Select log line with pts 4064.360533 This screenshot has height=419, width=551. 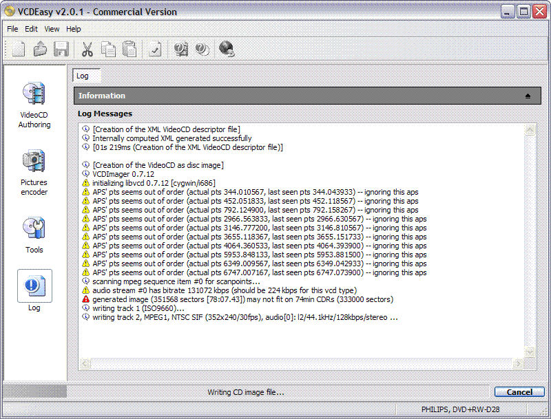260,246
